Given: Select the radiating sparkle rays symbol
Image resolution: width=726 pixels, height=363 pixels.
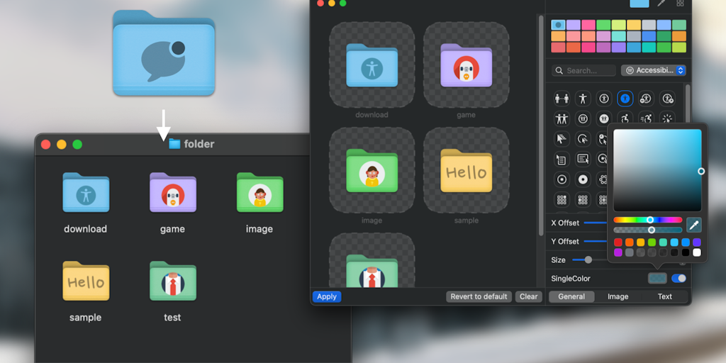Looking at the screenshot, I should click(x=667, y=119).
